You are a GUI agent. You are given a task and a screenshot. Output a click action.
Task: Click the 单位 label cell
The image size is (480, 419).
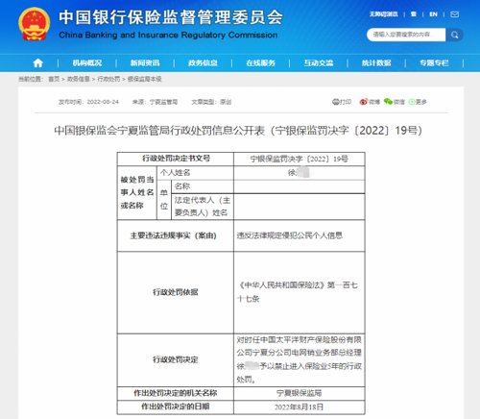tap(164, 199)
